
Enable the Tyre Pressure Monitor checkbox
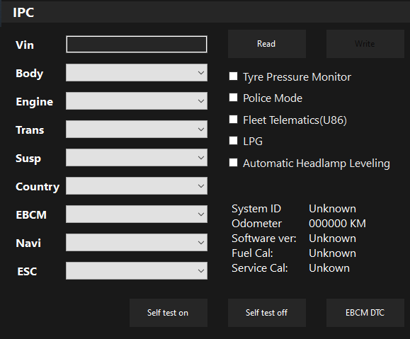pyautogui.click(x=233, y=76)
